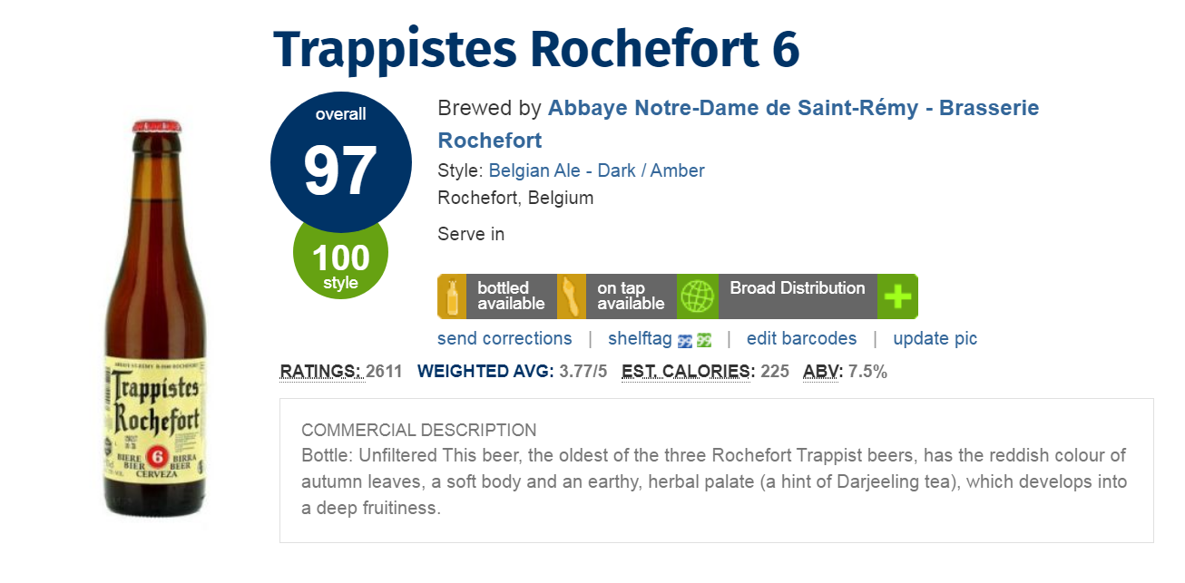Viewport: 1185px width, 583px height.
Task: Click the green style score circle
Action: pyautogui.click(x=340, y=264)
